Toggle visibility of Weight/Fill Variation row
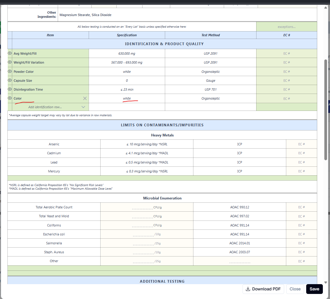The width and height of the screenshot is (330, 299). pyautogui.click(x=10, y=62)
